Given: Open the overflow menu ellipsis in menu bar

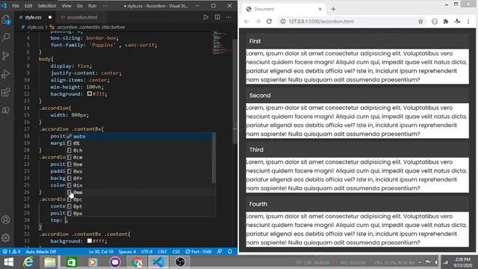Looking at the screenshot, I should pyautogui.click(x=105, y=6).
